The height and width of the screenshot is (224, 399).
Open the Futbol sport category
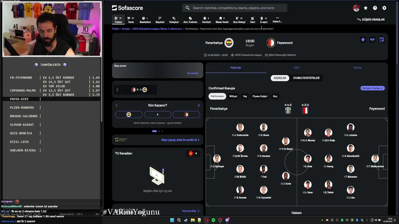[x=118, y=20]
